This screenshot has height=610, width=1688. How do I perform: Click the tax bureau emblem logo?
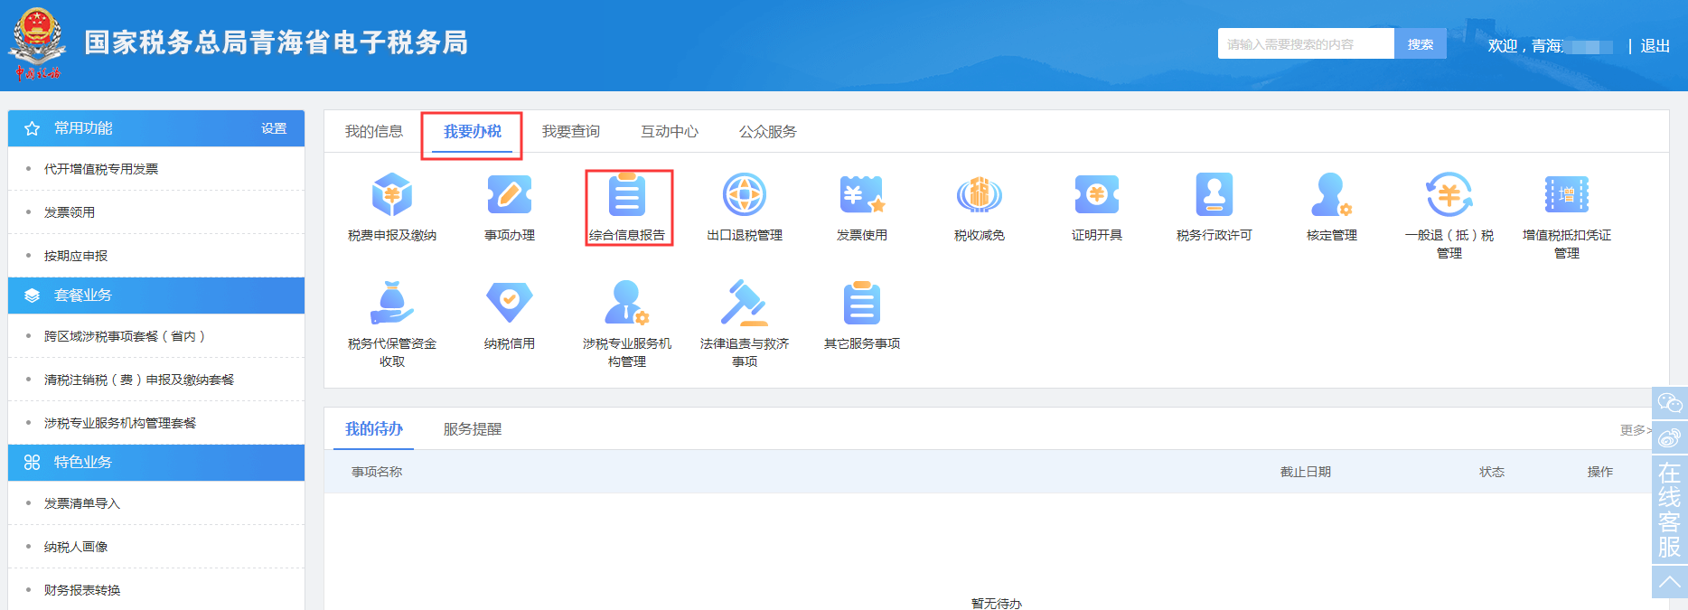38,43
